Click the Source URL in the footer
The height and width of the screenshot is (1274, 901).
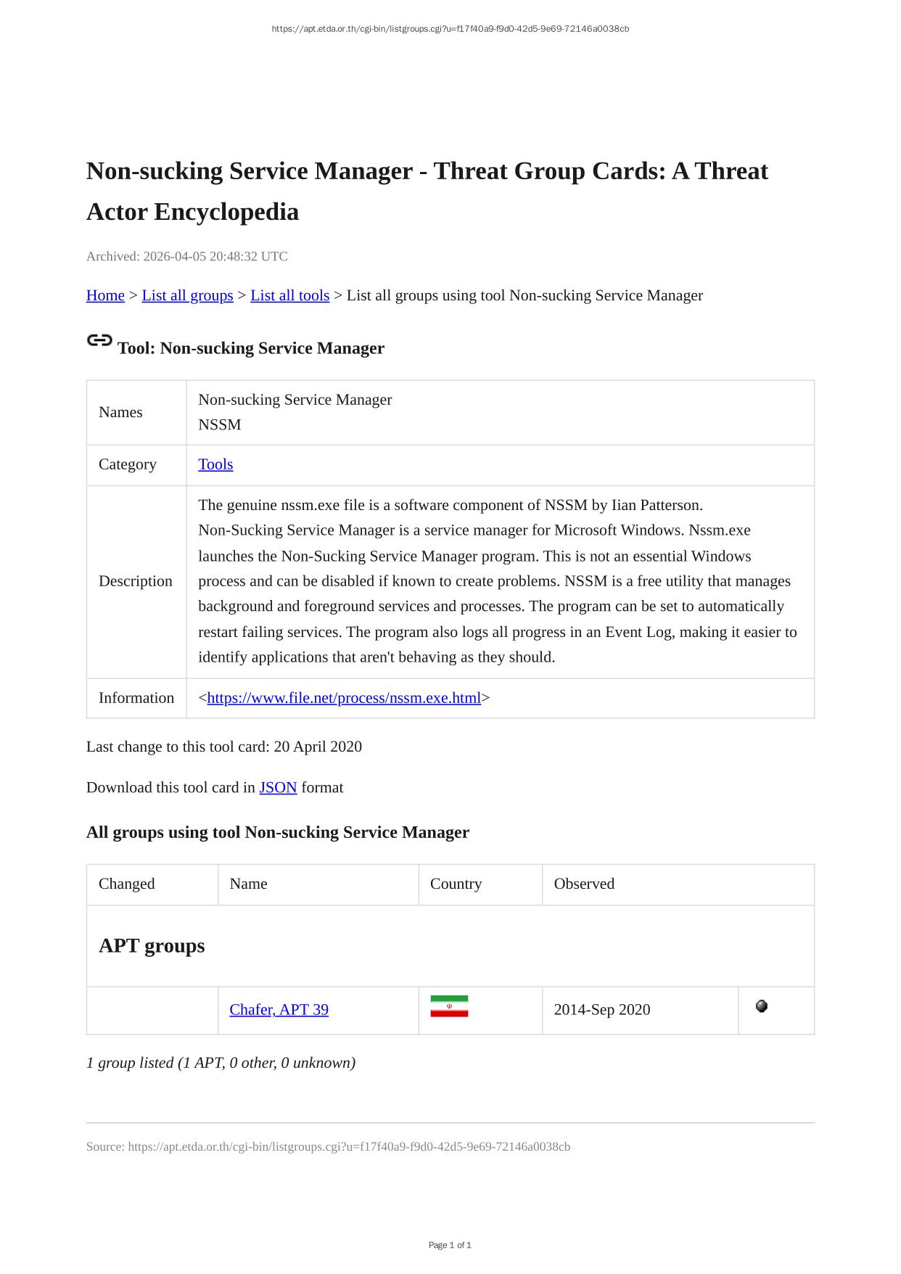pos(349,1147)
